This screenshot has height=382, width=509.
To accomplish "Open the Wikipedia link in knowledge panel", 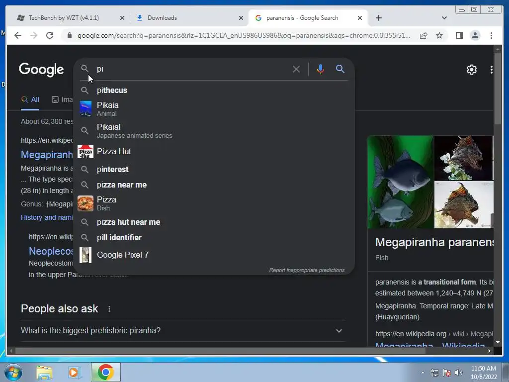I will pos(430,346).
